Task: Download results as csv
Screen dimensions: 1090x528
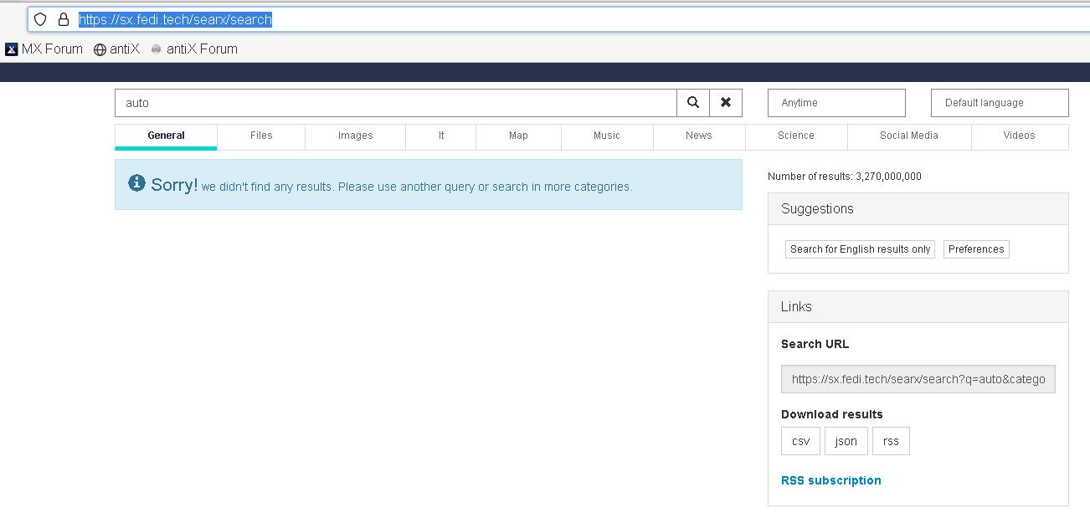Action: pyautogui.click(x=800, y=440)
